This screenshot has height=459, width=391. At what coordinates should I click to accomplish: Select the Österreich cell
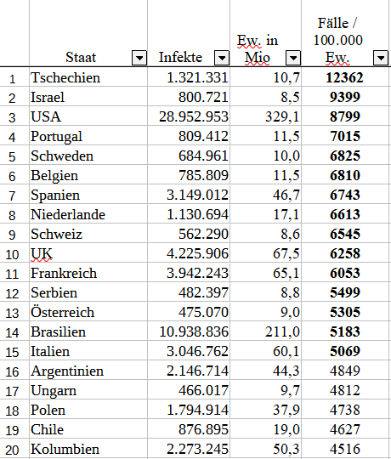point(88,312)
